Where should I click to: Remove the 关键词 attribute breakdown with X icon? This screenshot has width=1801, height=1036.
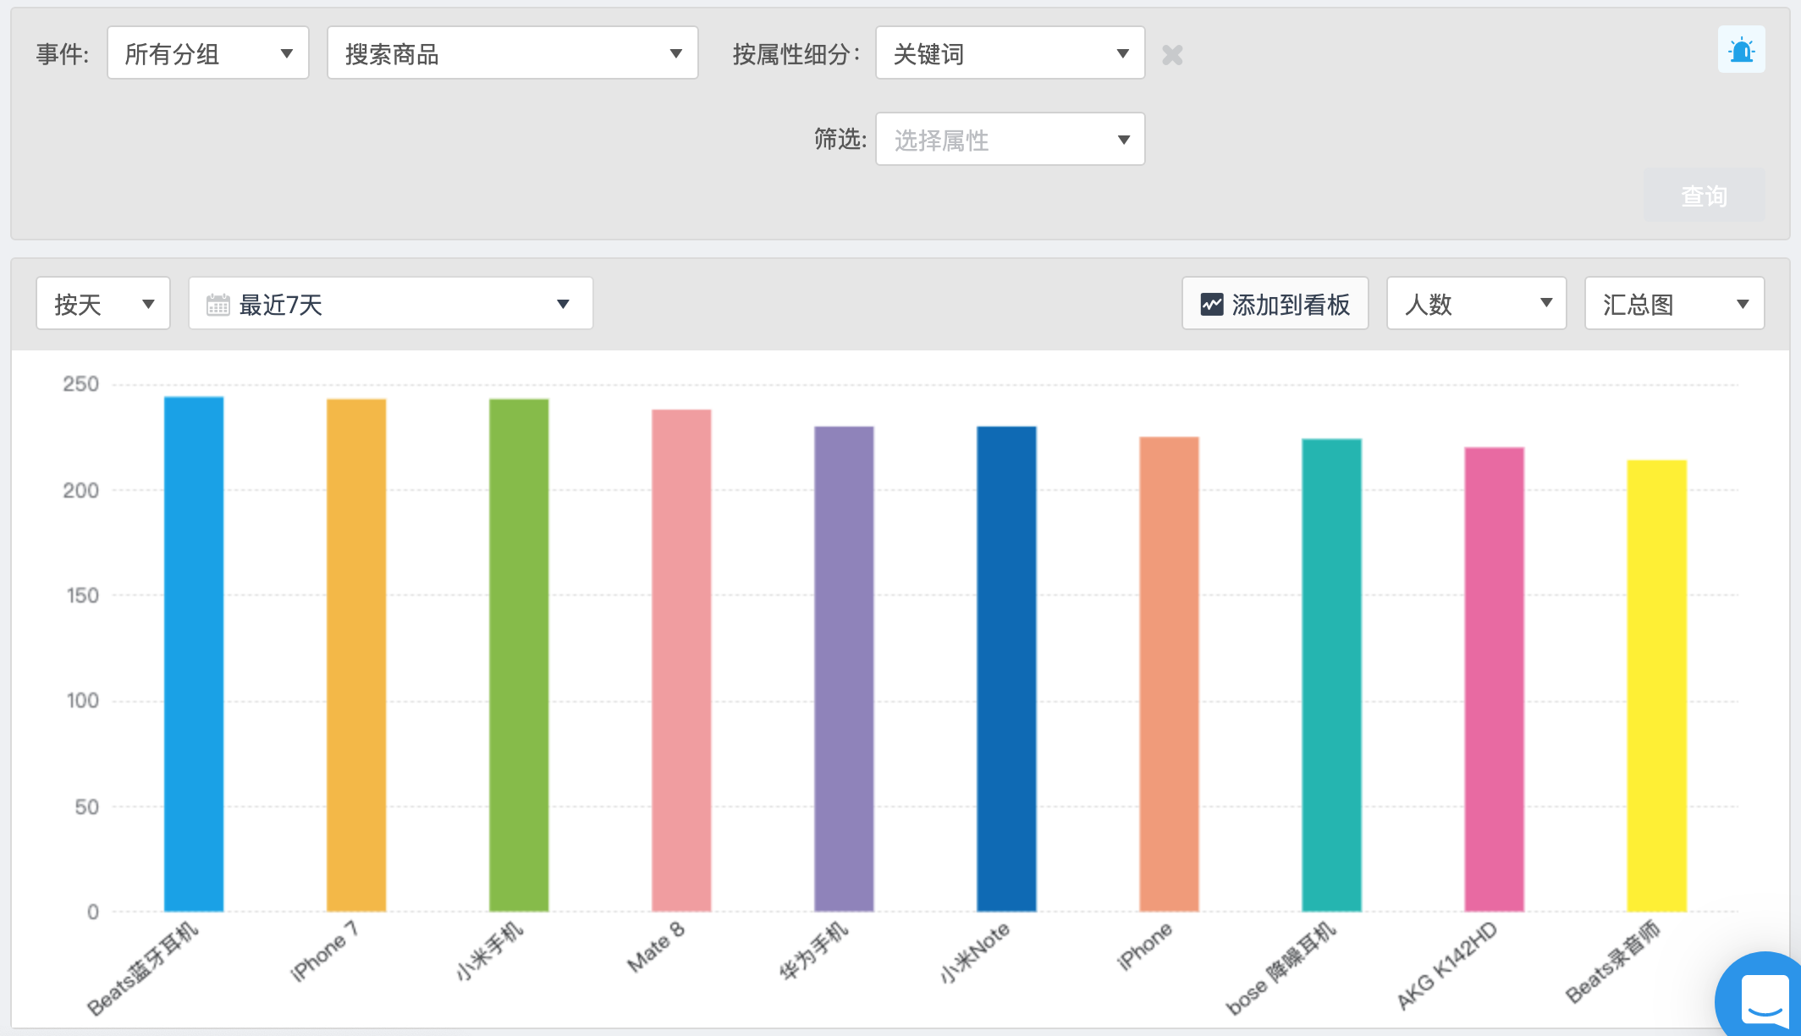click(1172, 55)
